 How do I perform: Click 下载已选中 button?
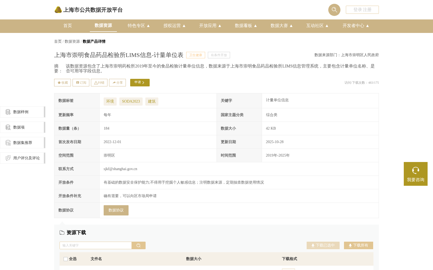pos(323,245)
